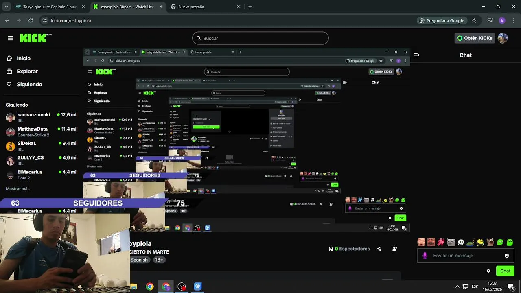This screenshot has width=521, height=293.
Task: Open Chrome three-dot menu
Action: click(x=513, y=20)
